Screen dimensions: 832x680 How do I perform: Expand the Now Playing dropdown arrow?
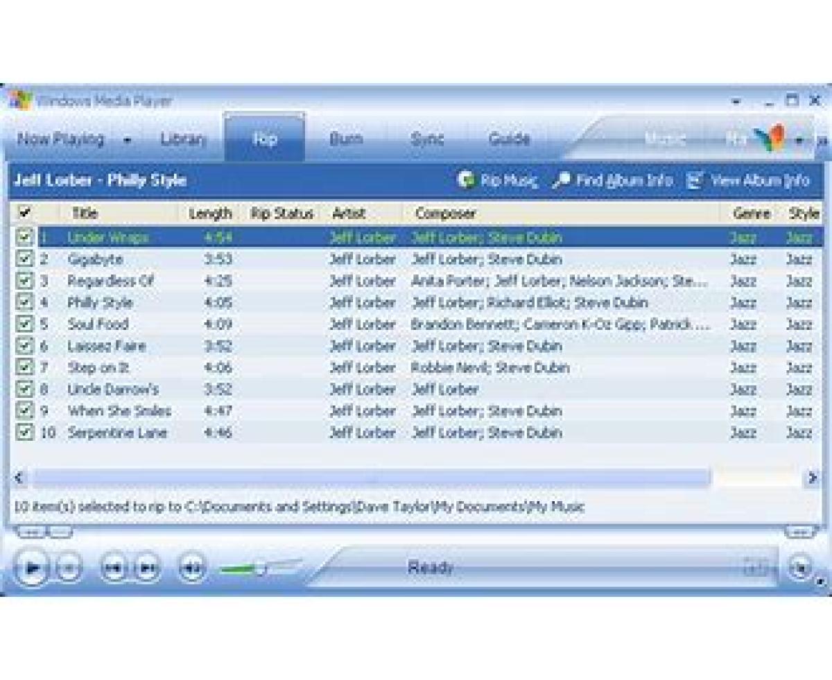pos(128,140)
